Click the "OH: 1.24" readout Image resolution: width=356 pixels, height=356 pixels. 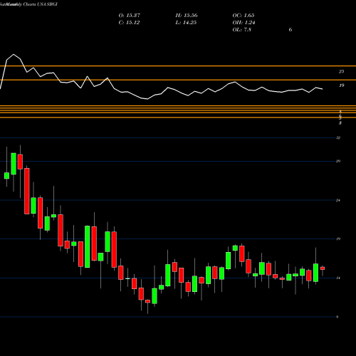tap(244, 23)
